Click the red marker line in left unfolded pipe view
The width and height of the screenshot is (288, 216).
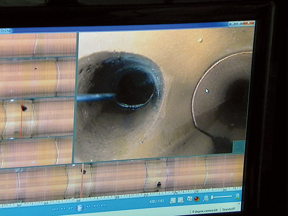click(x=21, y=119)
